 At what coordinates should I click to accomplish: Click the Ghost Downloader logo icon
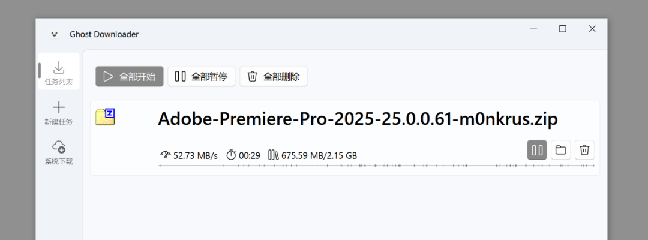[x=54, y=34]
